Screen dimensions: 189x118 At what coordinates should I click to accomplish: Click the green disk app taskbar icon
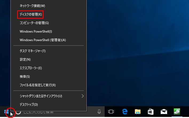177,112
